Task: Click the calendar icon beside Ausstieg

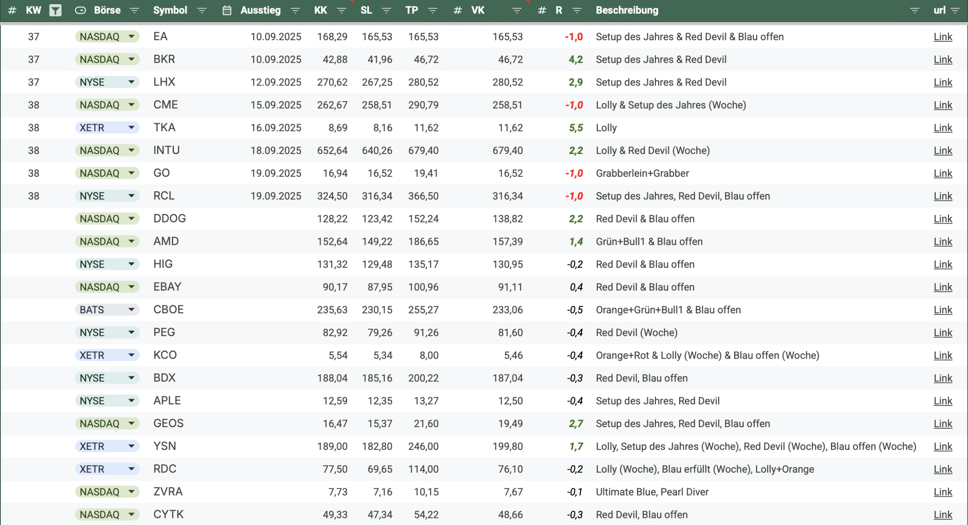Action: pyautogui.click(x=227, y=10)
